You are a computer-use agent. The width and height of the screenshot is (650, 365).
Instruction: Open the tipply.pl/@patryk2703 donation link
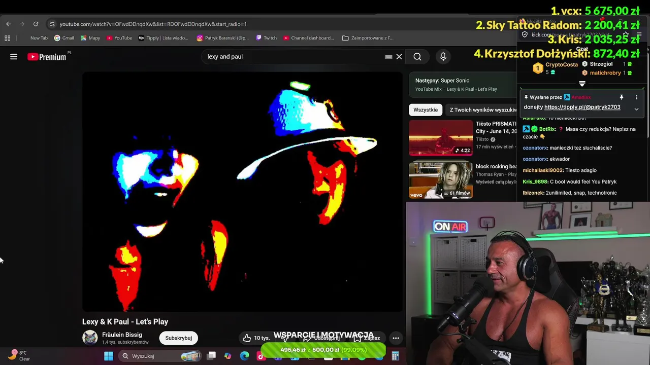582,107
